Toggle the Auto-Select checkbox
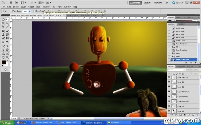 click(12, 11)
